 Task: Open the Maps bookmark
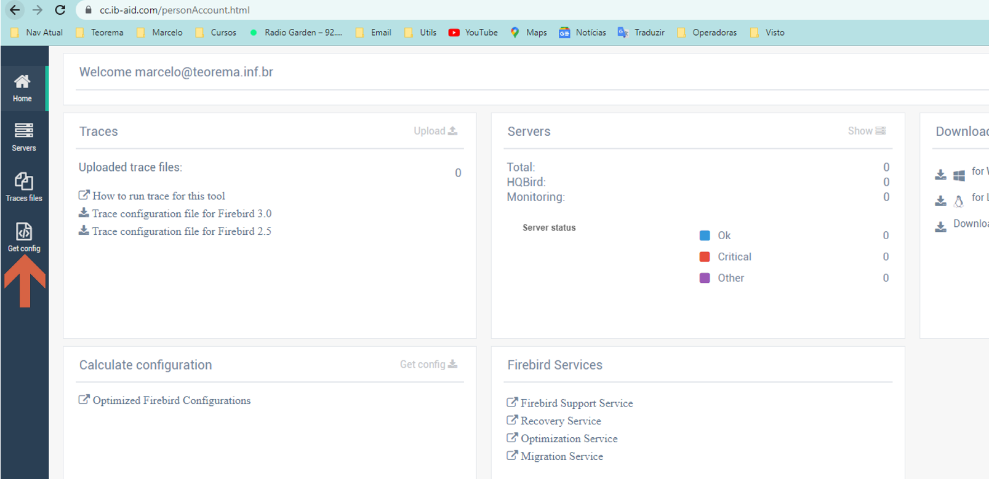point(529,33)
